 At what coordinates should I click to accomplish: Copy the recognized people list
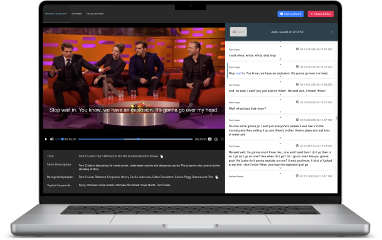[x=216, y=177]
